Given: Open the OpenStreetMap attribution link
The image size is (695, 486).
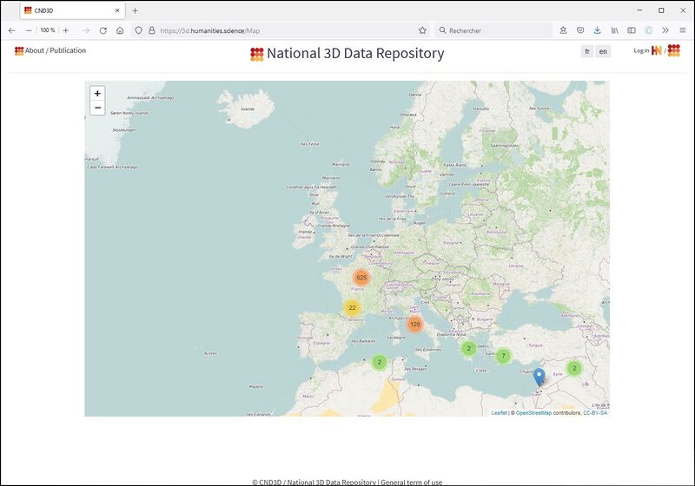Looking at the screenshot, I should [533, 413].
